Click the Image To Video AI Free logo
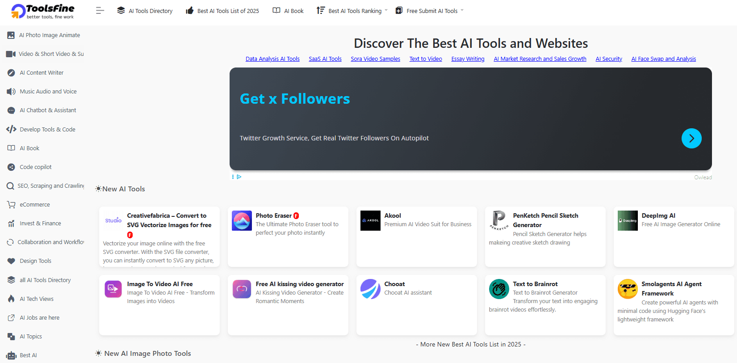The height and width of the screenshot is (363, 737). pos(113,289)
